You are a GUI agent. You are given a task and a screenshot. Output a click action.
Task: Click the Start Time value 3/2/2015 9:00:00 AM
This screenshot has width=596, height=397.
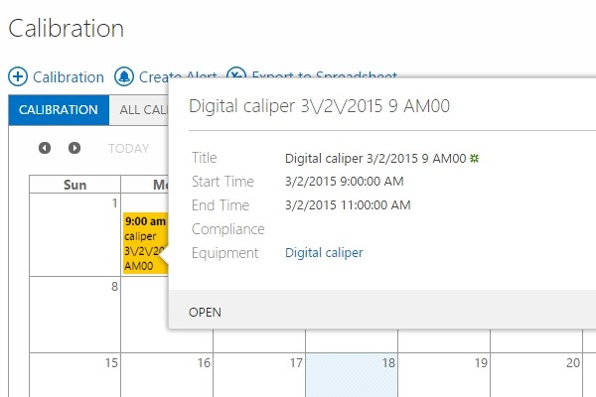pyautogui.click(x=345, y=182)
